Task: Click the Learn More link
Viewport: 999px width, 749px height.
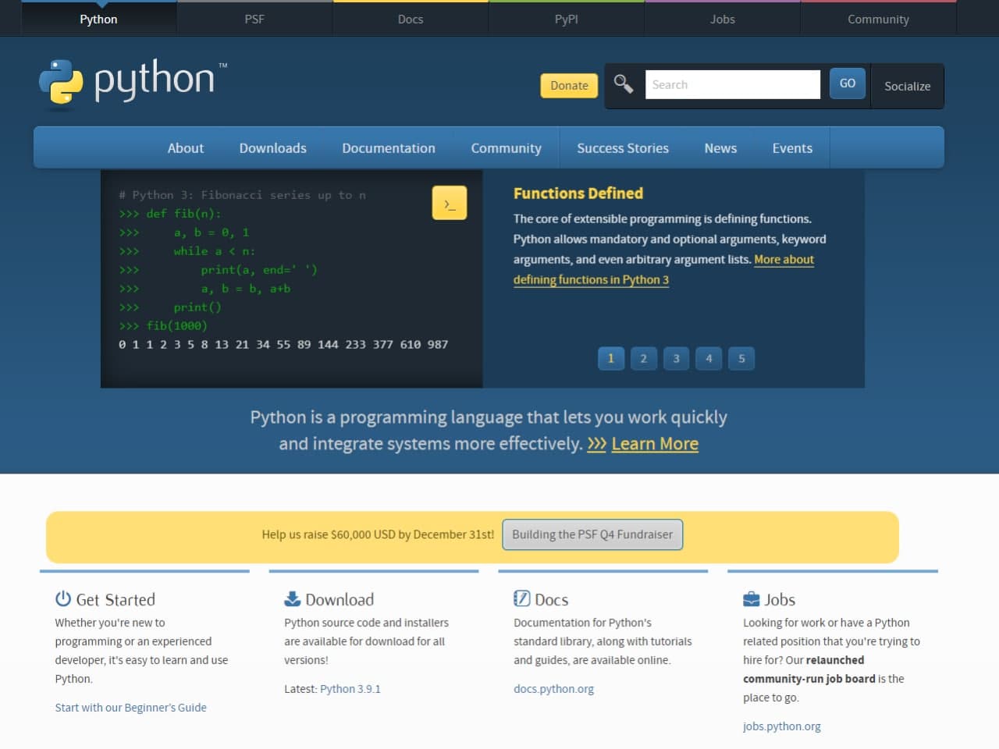Action: click(x=655, y=443)
